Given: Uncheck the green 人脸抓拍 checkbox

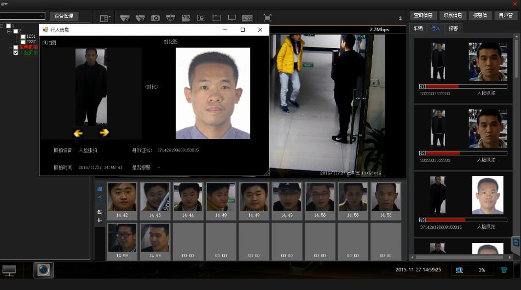Looking at the screenshot, I should click(16, 53).
